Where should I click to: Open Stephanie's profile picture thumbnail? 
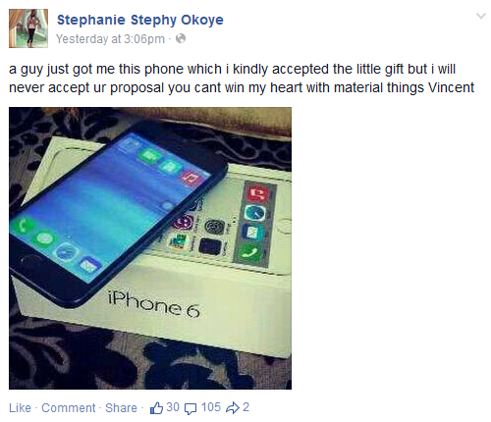(28, 28)
